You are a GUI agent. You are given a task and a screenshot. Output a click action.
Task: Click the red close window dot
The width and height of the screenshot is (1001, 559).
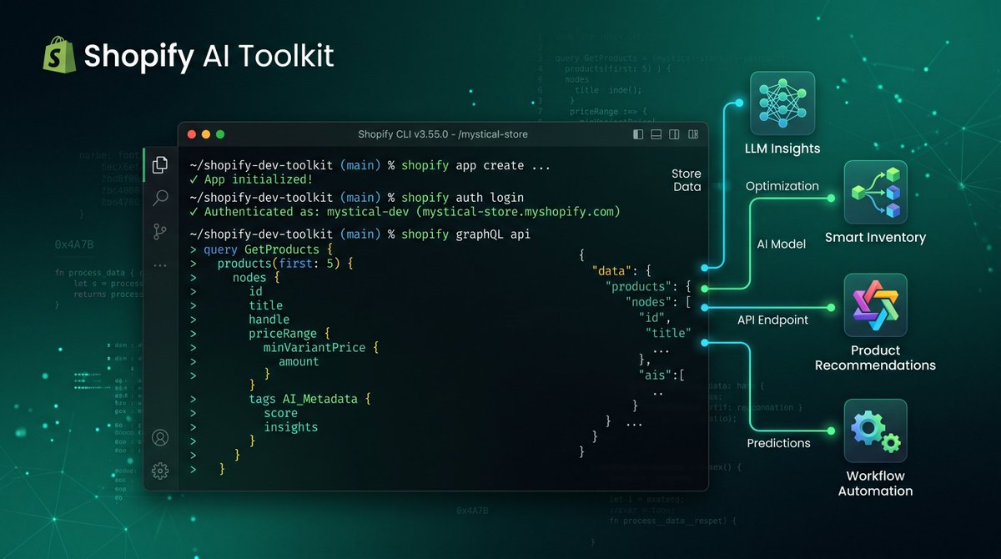point(191,134)
